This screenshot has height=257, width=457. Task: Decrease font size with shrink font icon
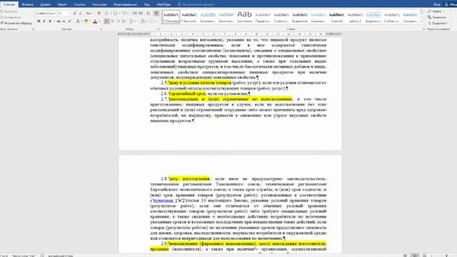pyautogui.click(x=81, y=14)
